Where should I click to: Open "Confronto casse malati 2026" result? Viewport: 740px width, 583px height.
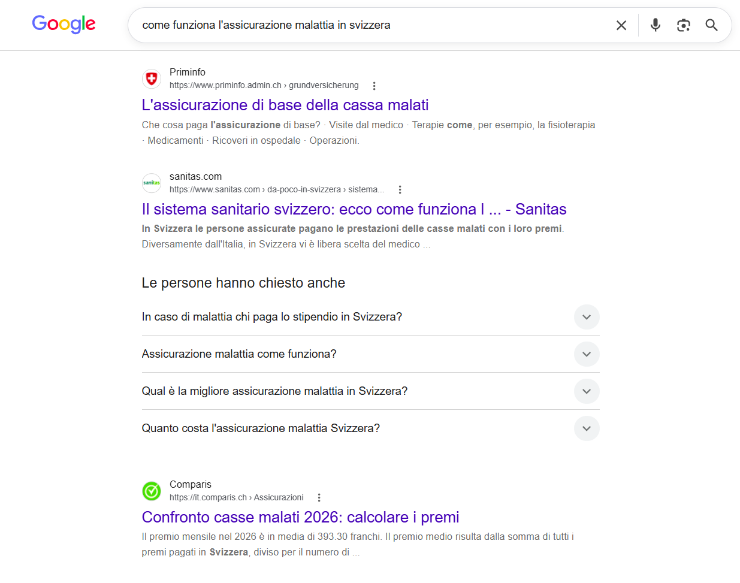tap(300, 517)
